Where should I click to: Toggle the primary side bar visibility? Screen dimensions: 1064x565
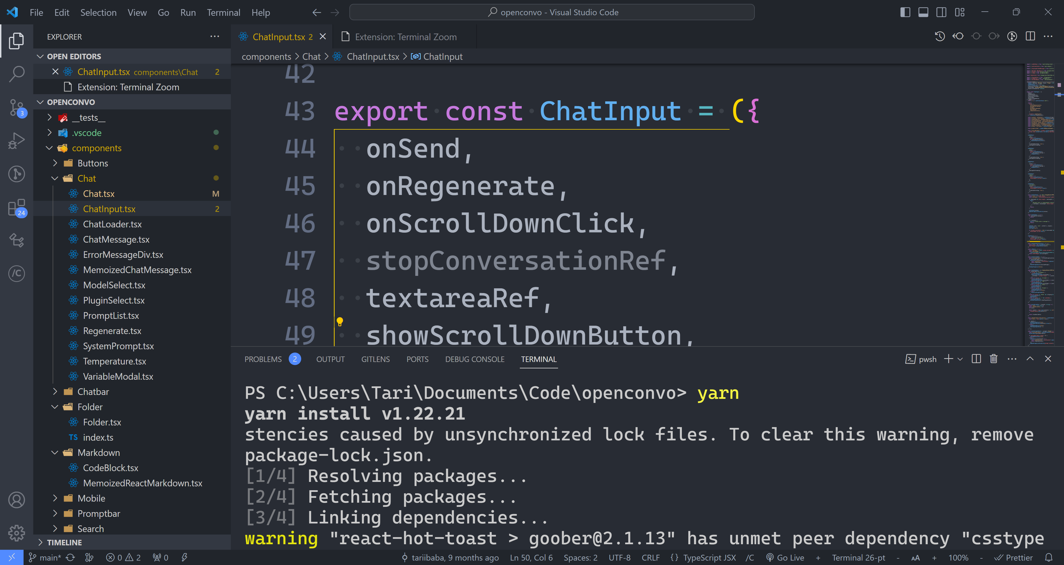[905, 12]
